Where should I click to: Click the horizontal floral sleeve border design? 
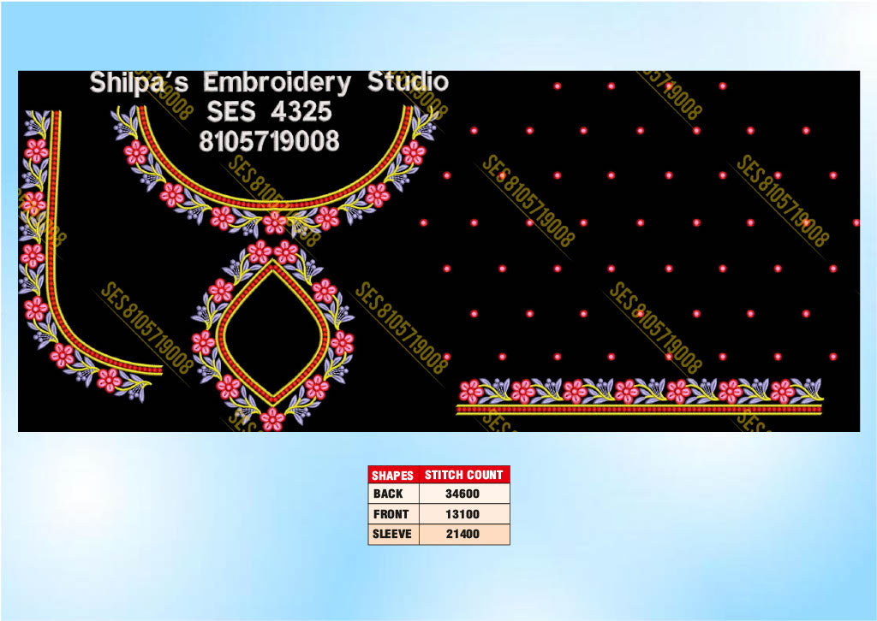[x=639, y=397]
